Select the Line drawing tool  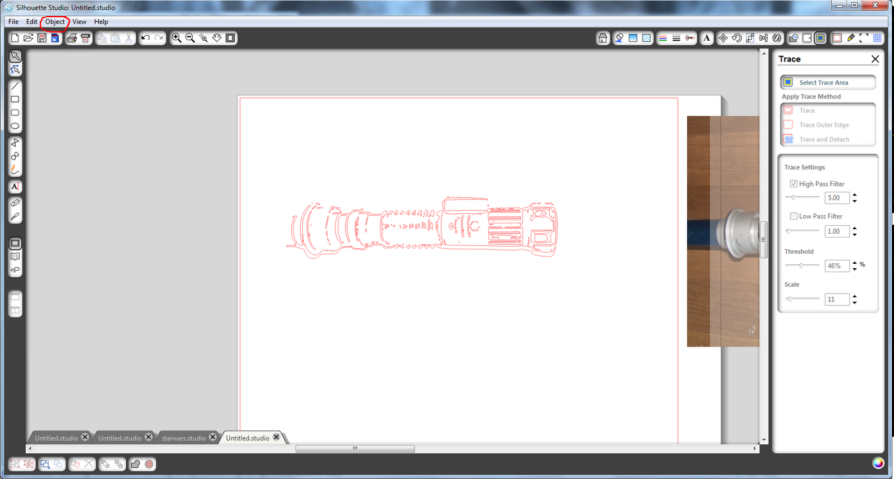coord(15,86)
